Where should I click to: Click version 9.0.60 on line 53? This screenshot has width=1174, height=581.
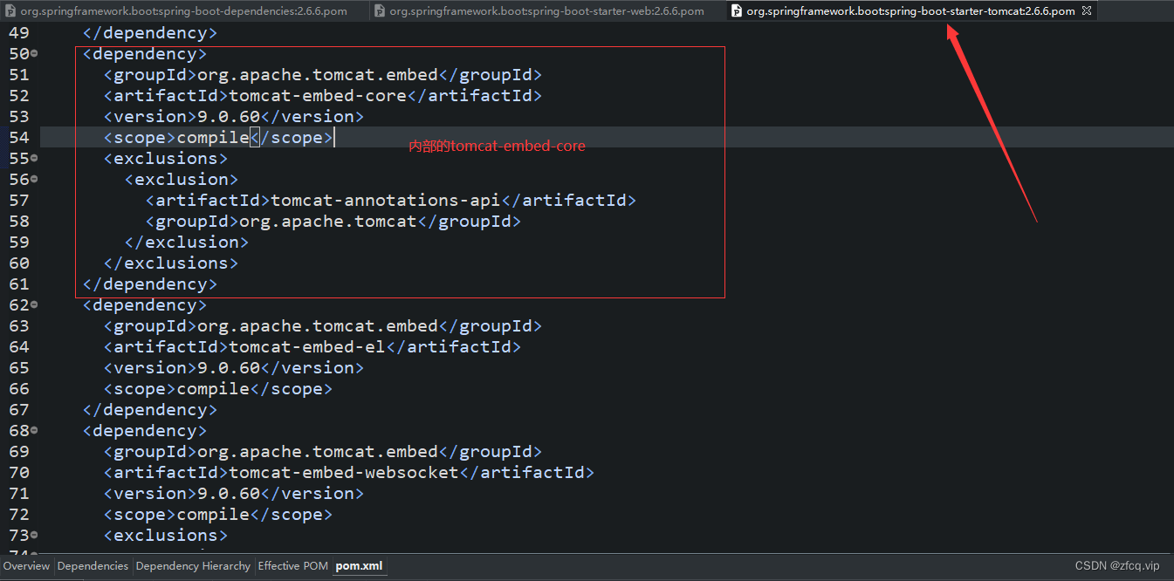(x=229, y=116)
